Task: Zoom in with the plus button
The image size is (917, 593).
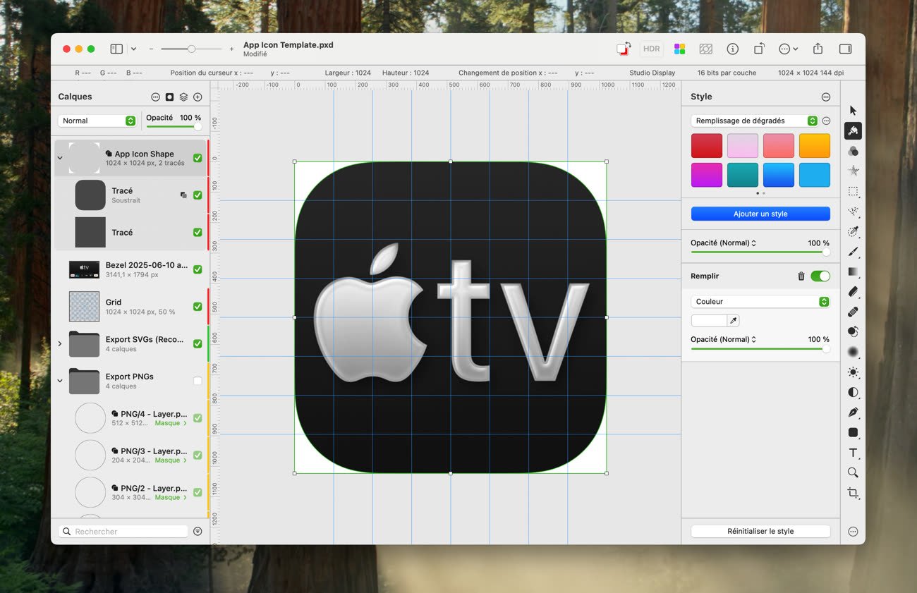Action: click(x=231, y=49)
